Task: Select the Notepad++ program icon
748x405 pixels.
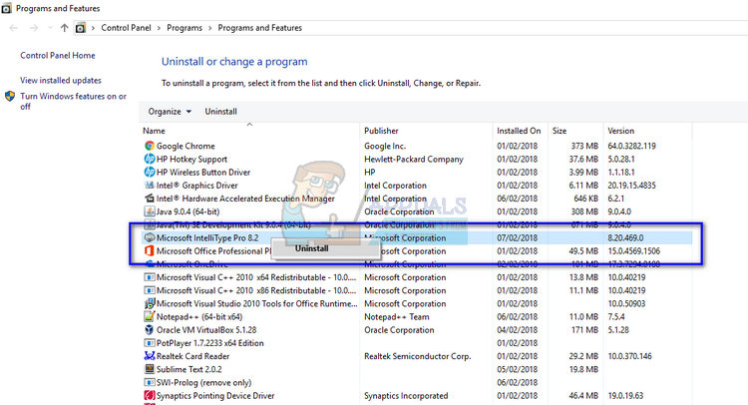Action: pyautogui.click(x=150, y=316)
